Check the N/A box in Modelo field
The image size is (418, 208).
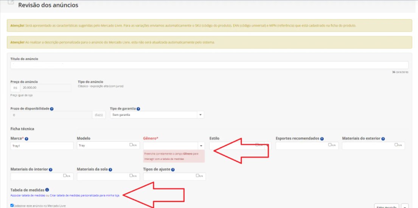pos(131,145)
